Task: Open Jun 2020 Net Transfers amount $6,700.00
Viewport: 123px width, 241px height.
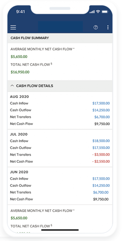Action: (101, 192)
